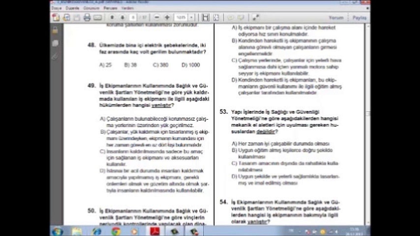The width and height of the screenshot is (420, 236).
Task: Click the vertical scrollbar of the document
Action: tap(368, 124)
